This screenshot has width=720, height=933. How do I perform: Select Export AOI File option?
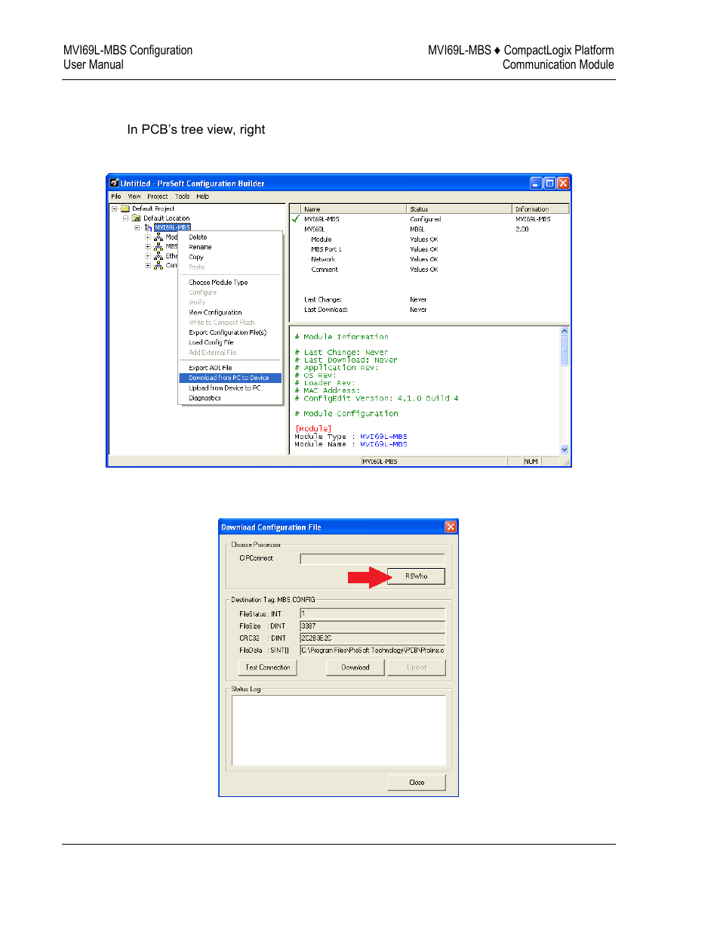(x=229, y=368)
